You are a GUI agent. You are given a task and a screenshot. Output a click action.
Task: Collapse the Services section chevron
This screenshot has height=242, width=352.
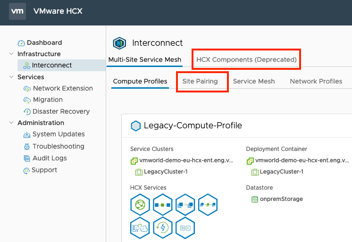(x=11, y=77)
